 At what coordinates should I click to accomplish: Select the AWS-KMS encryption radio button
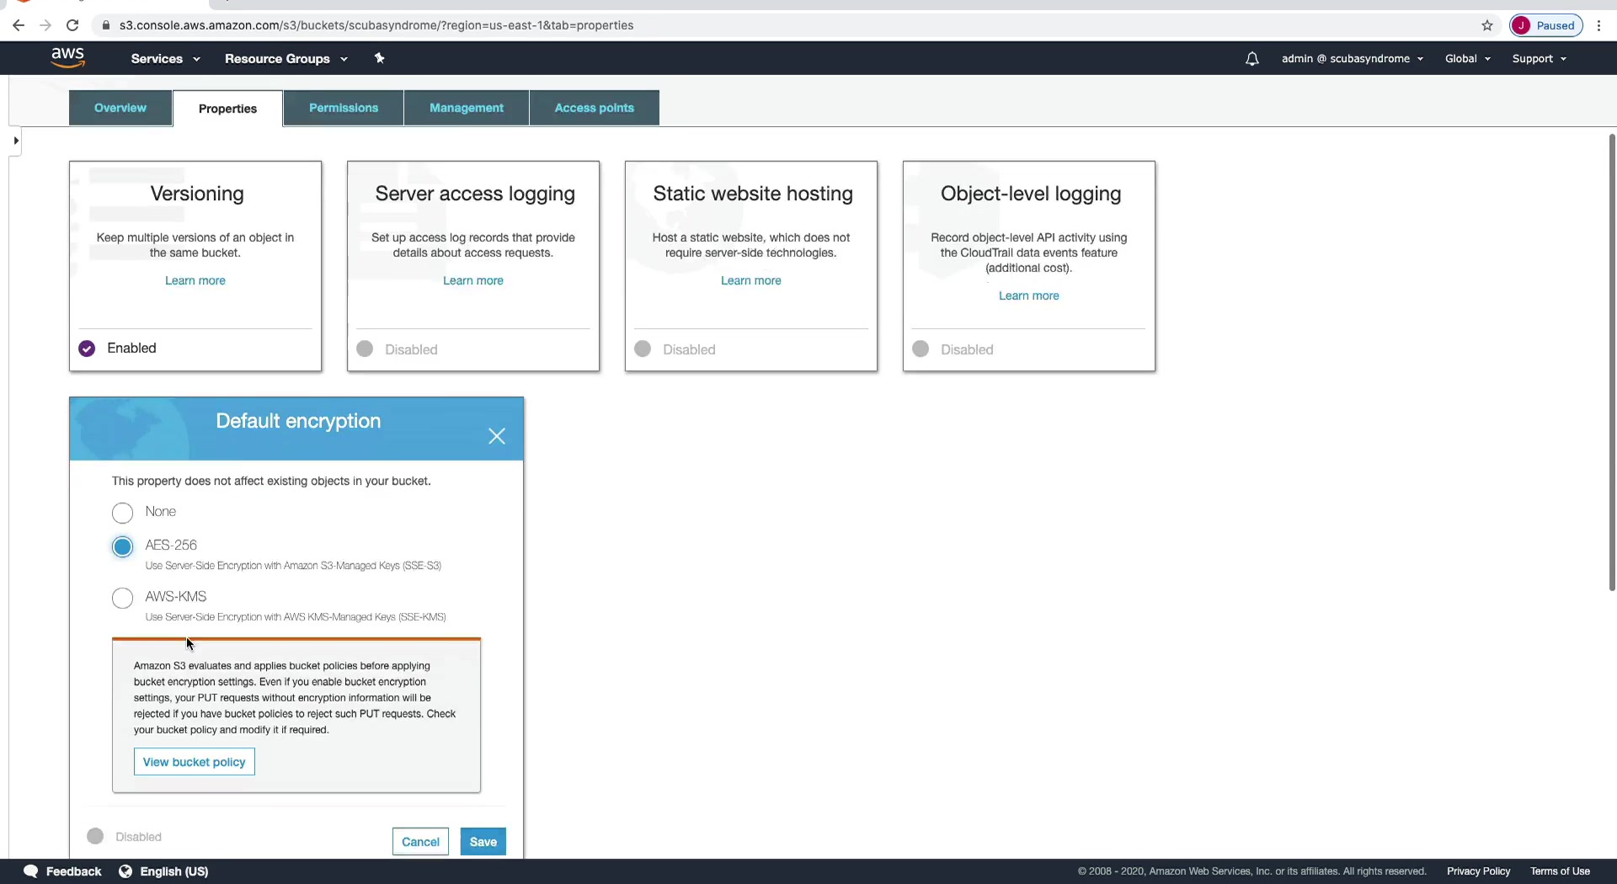point(123,599)
